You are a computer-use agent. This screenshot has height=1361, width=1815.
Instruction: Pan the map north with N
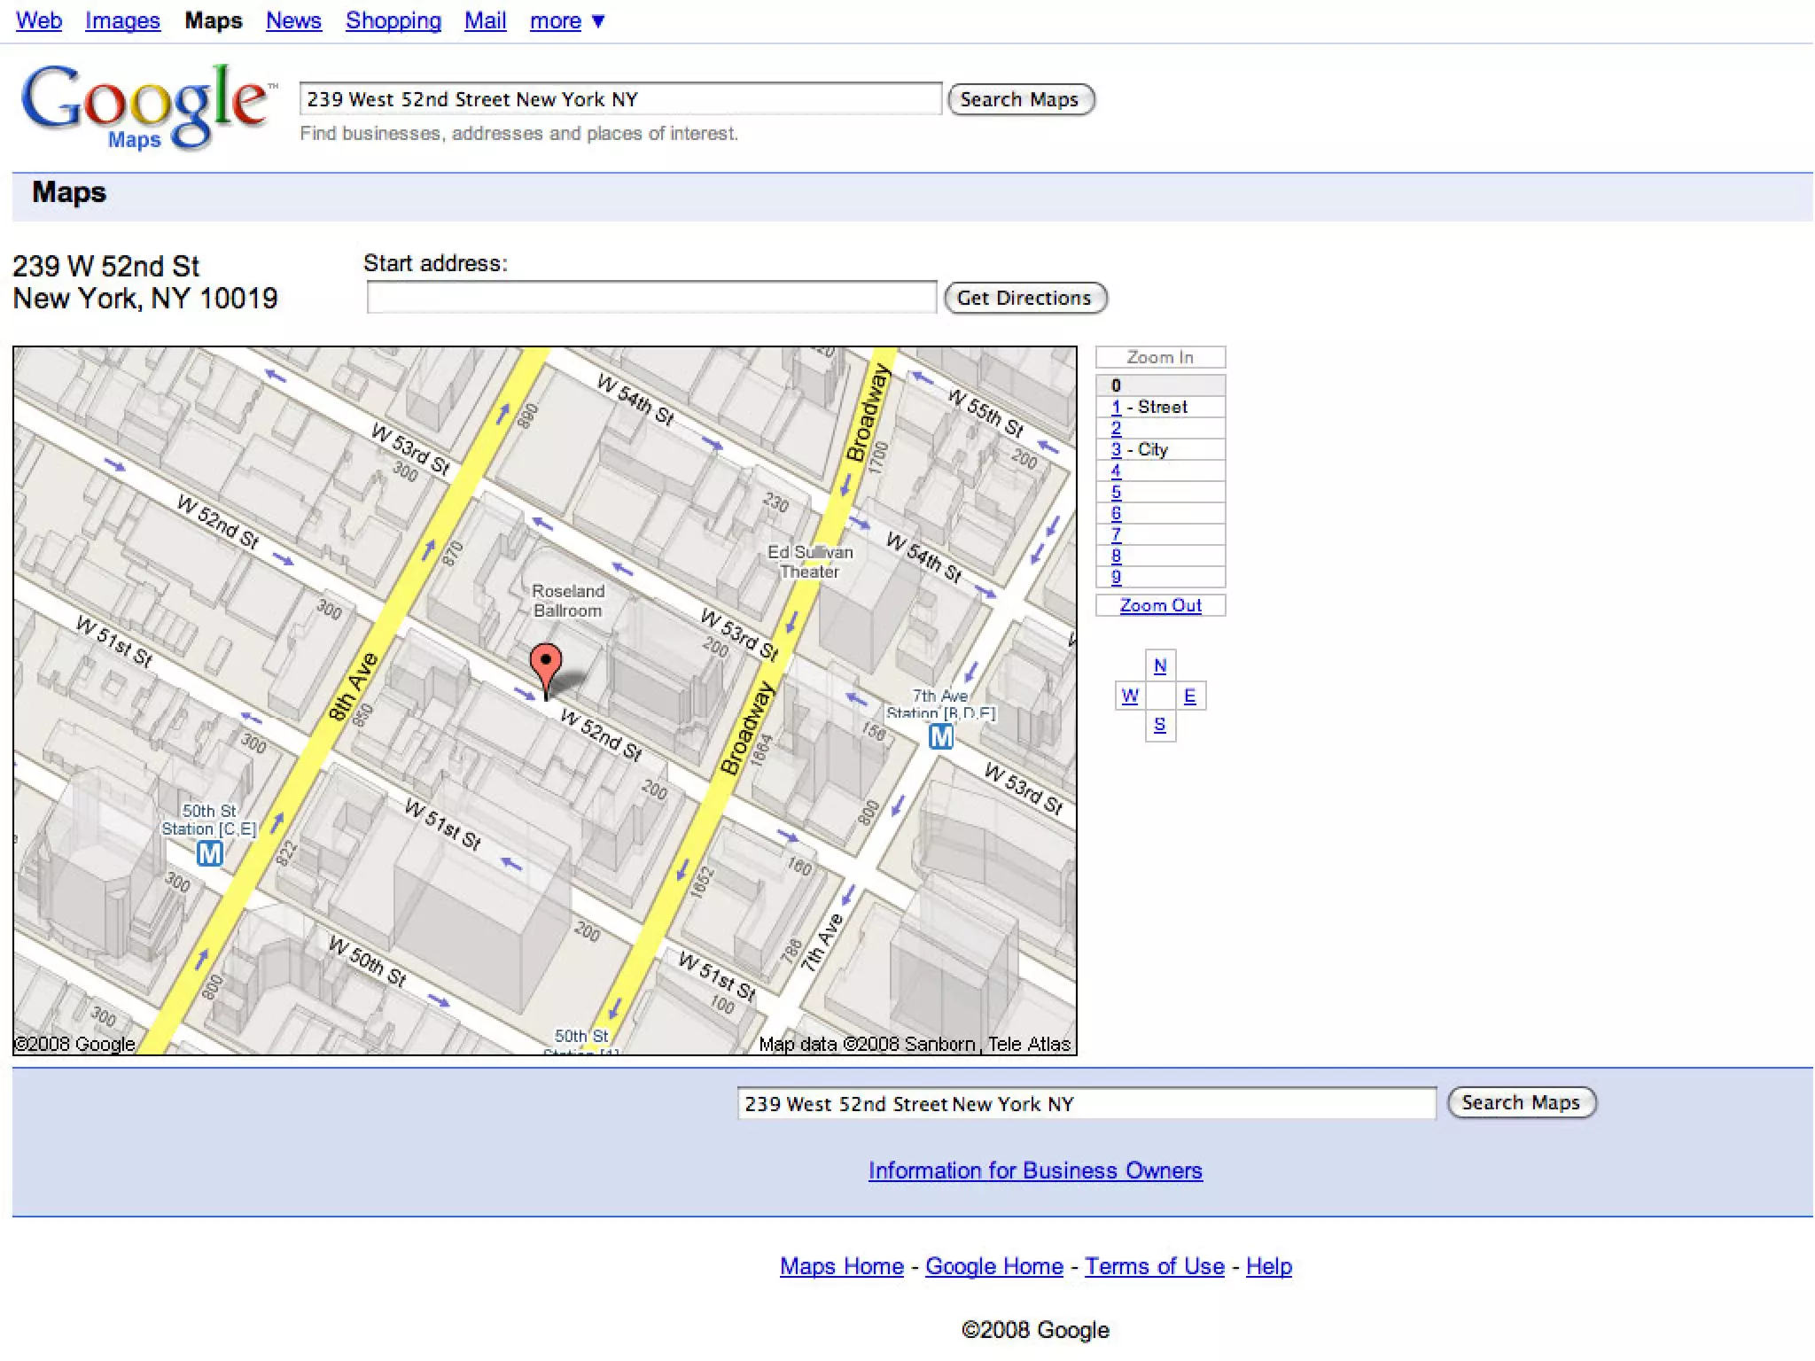pyautogui.click(x=1159, y=666)
